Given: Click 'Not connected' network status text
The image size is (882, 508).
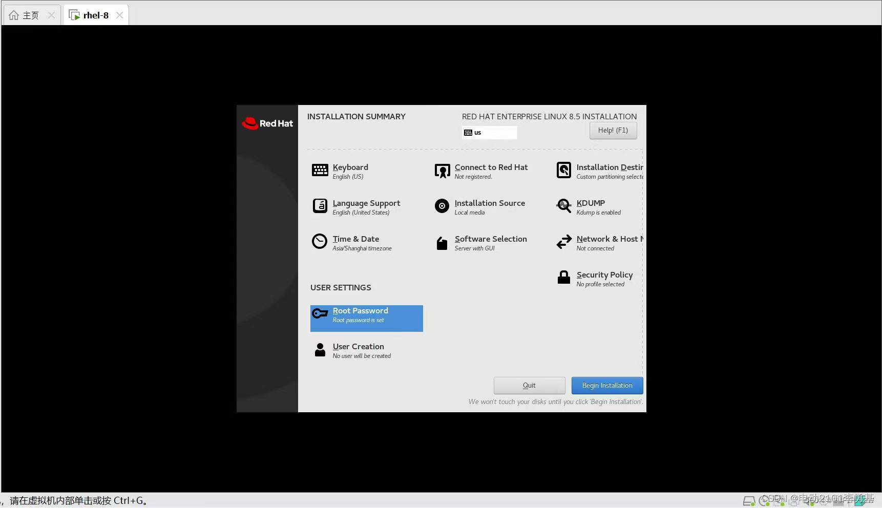Looking at the screenshot, I should click(595, 248).
